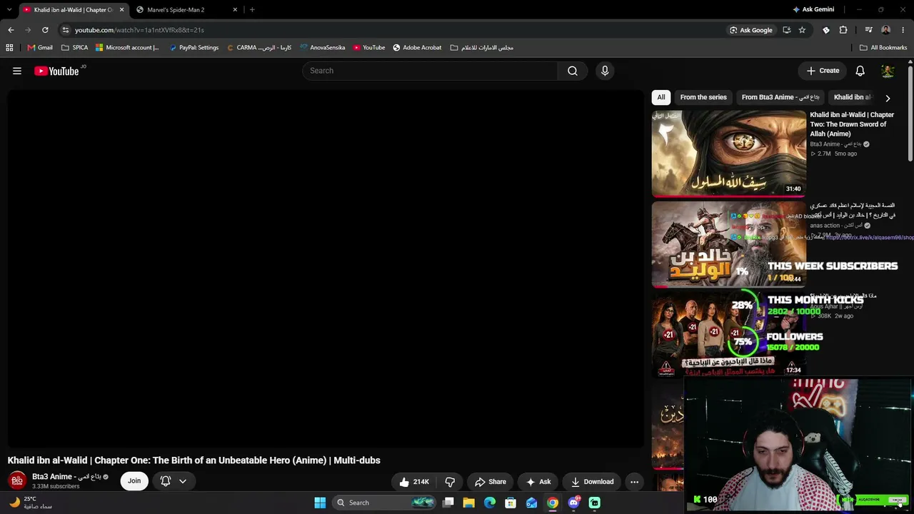The width and height of the screenshot is (914, 514).
Task: Click the Ask button under video
Action: (x=538, y=482)
